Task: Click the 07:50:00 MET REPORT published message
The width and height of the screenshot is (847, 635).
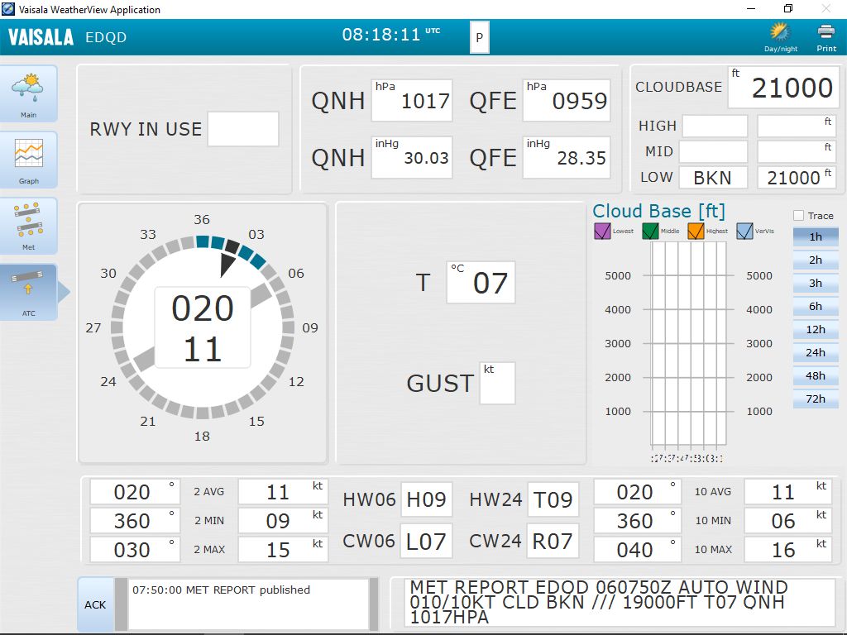Action: 222,590
